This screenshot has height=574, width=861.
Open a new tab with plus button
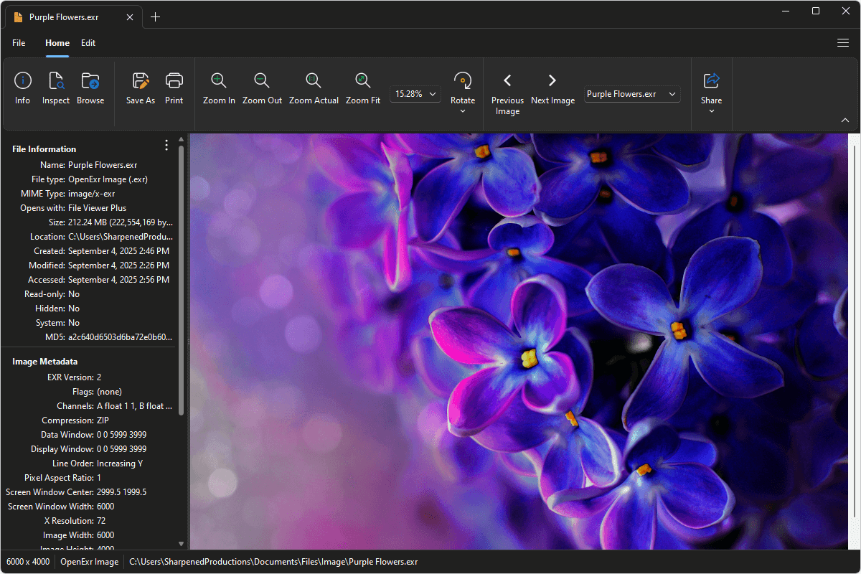coord(156,17)
